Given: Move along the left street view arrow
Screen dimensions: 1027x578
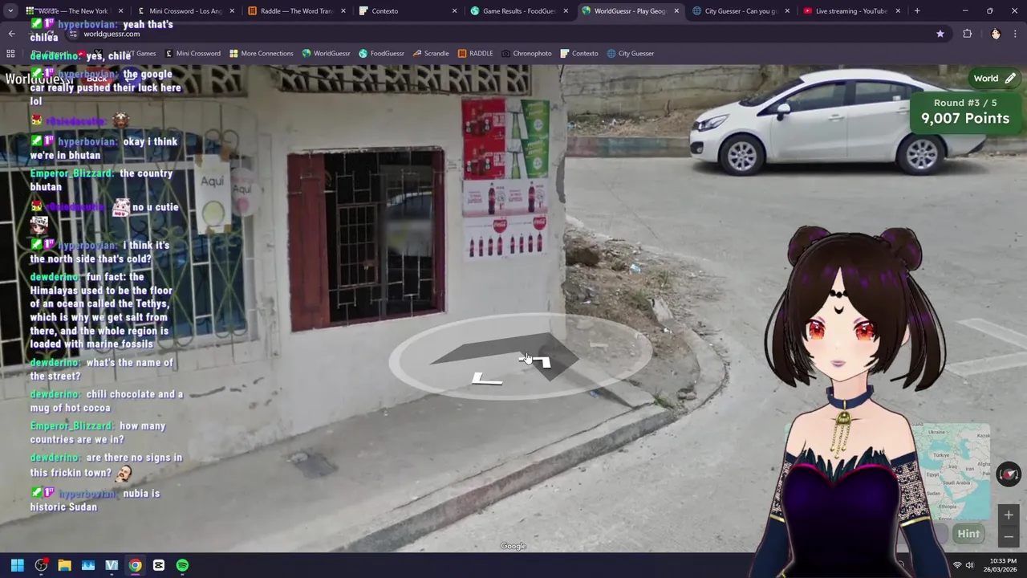Looking at the screenshot, I should coord(487,379).
